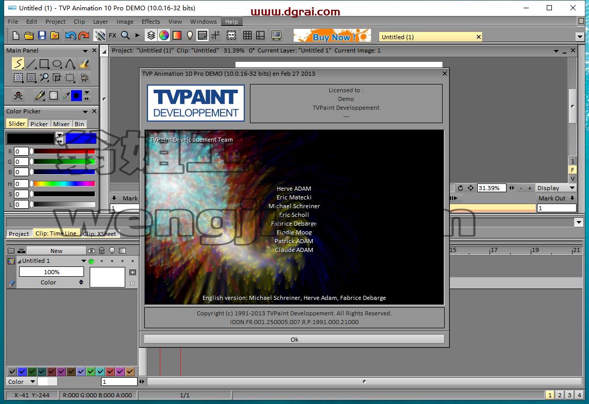Open the Color Picker panel dropdown arrow

pyautogui.click(x=85, y=111)
